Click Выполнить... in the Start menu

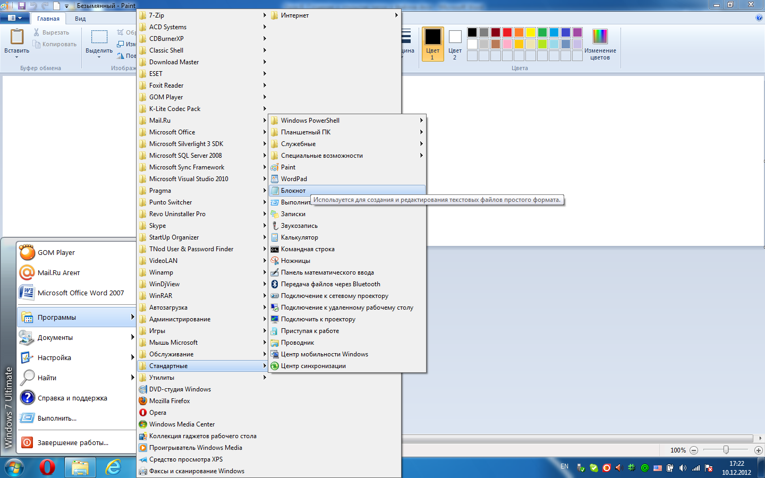77,419
